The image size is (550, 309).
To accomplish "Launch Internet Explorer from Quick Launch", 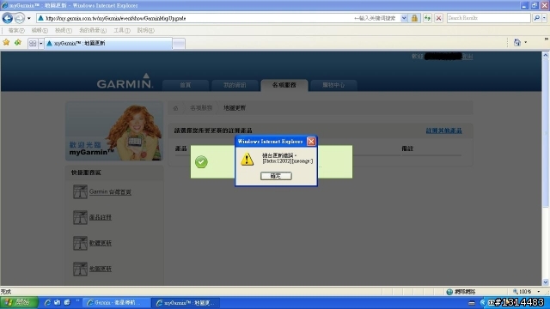I will [x=47, y=302].
